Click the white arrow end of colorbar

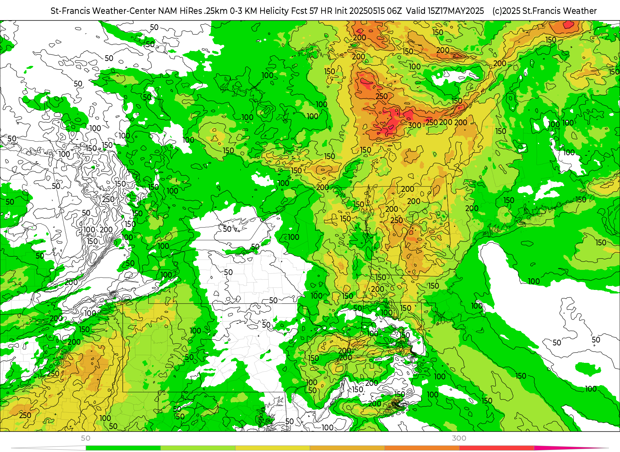(x=48, y=448)
